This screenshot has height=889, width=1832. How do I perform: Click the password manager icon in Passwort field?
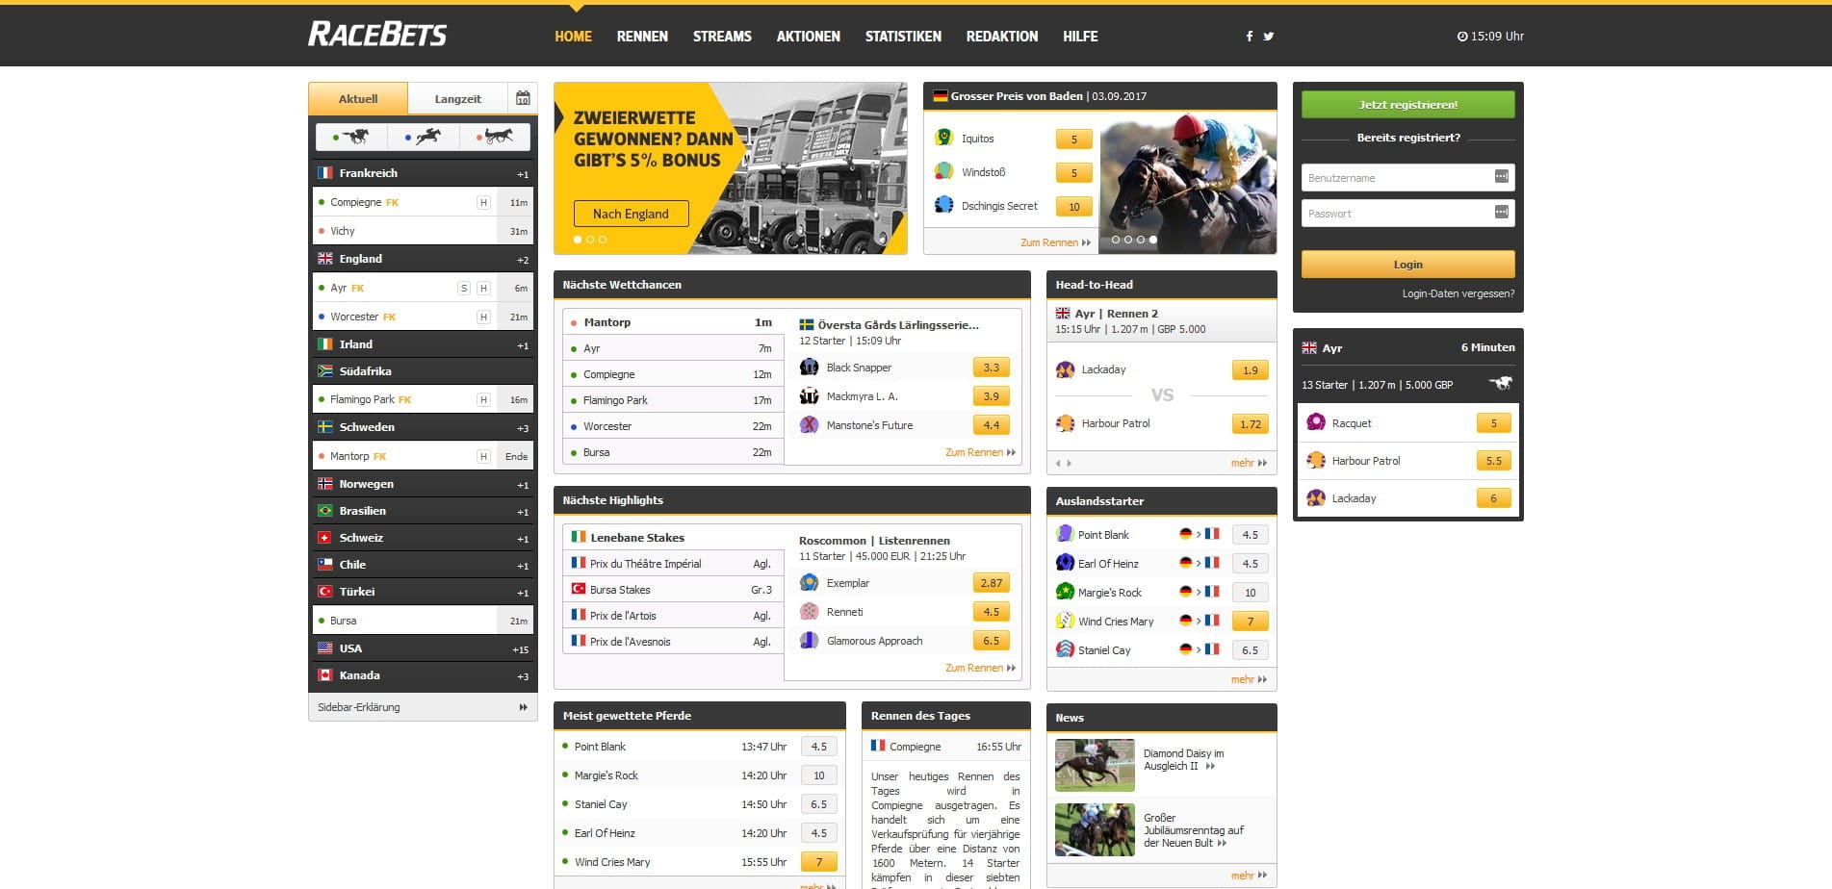(x=1501, y=213)
